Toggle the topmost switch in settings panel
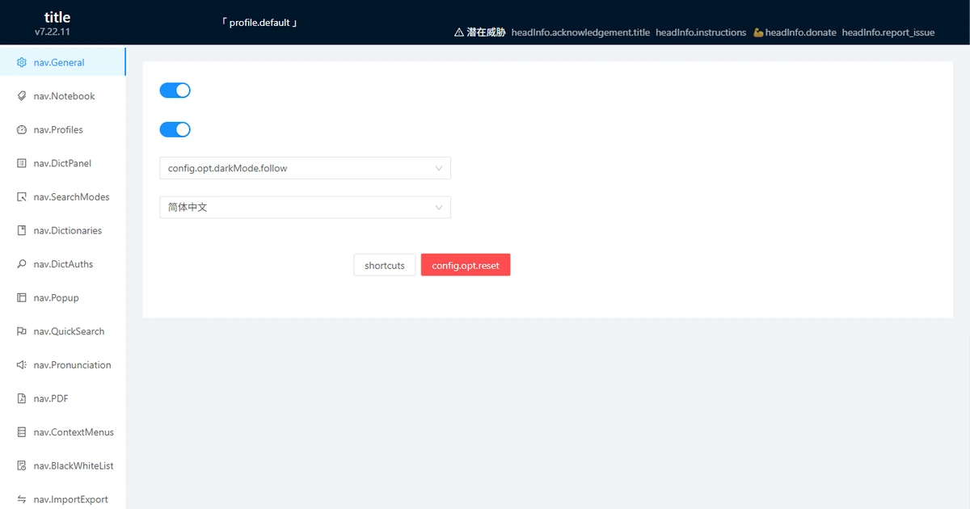The height and width of the screenshot is (509, 970). click(175, 90)
